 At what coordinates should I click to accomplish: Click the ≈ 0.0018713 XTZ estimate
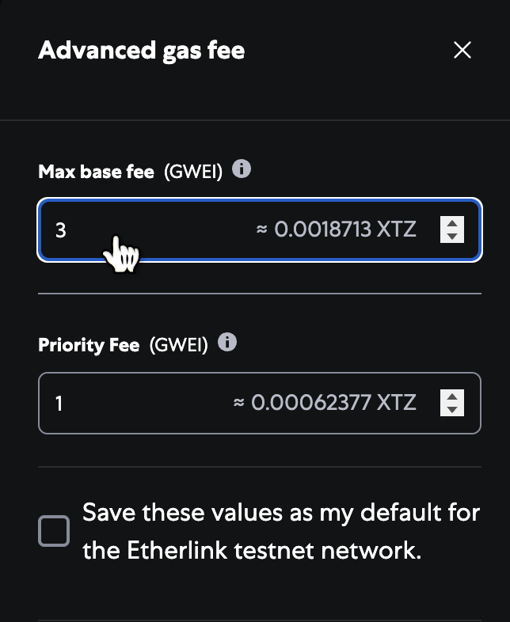point(336,230)
